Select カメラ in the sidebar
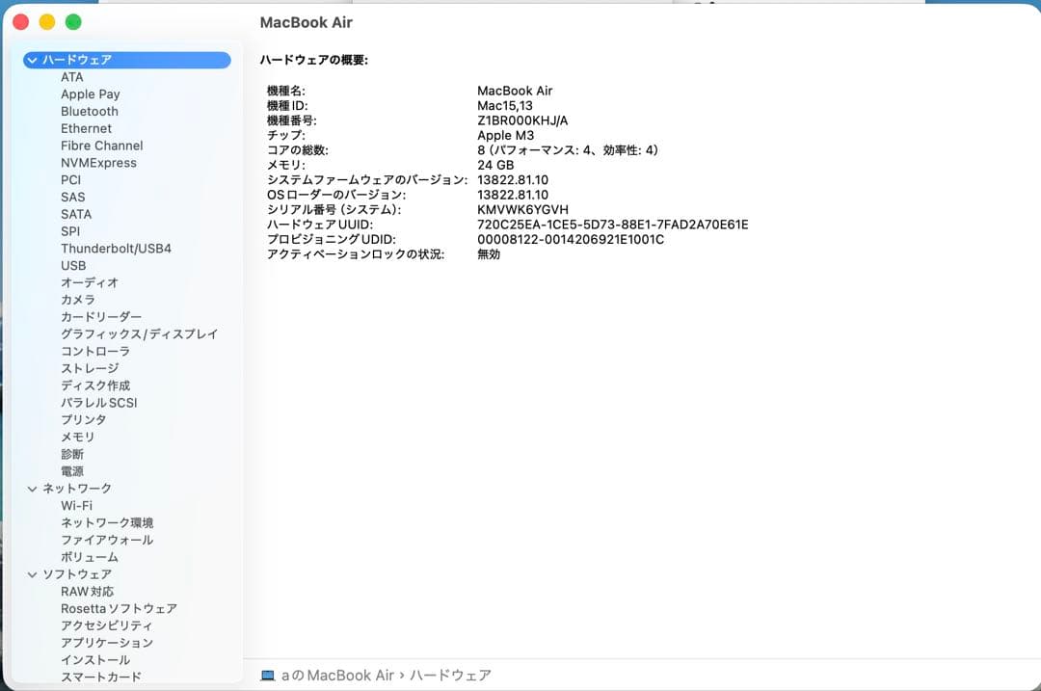This screenshot has width=1041, height=691. click(x=78, y=300)
